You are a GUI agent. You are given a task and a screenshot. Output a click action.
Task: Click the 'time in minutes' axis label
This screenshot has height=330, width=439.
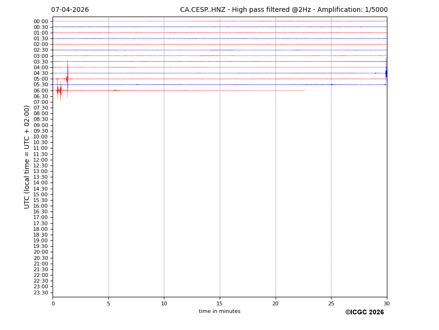[219, 312]
